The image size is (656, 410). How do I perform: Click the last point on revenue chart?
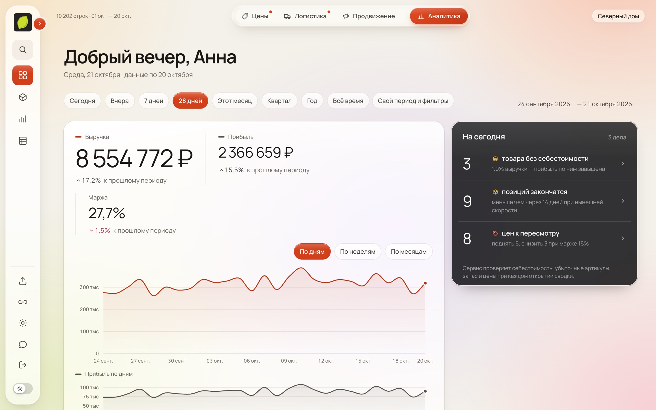[425, 283]
